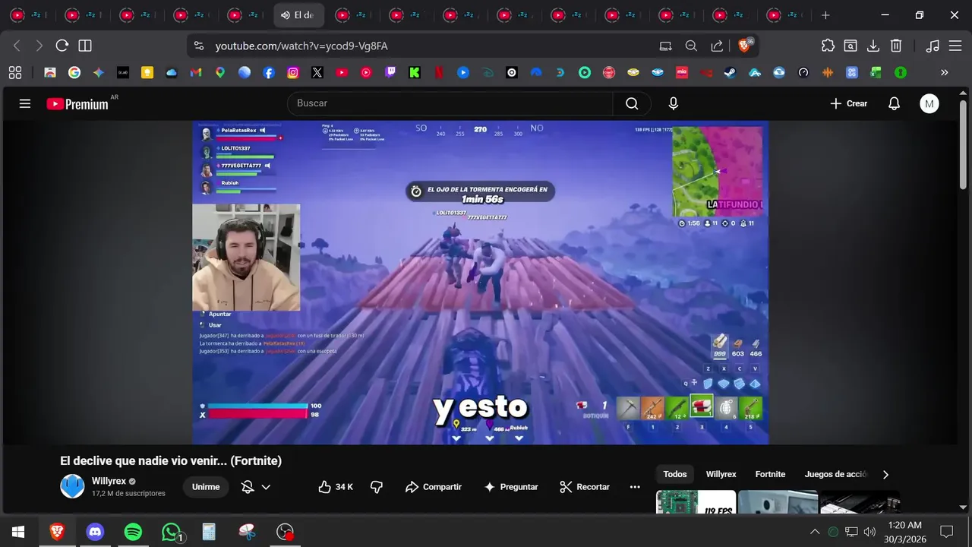This screenshot has height=547, width=972.
Task: Toggle the browser sidebar panel
Action: coord(85,46)
